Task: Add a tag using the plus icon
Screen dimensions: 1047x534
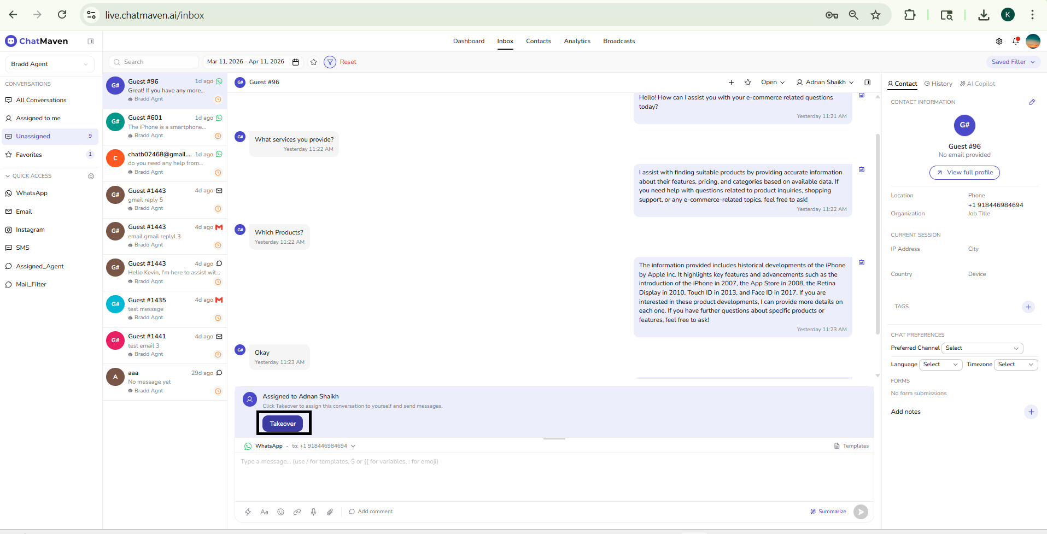Action: pyautogui.click(x=1028, y=307)
